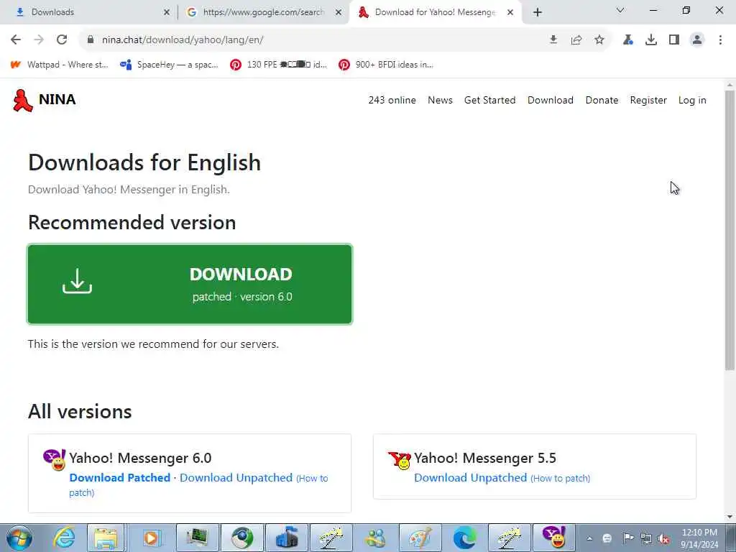Click the Yahoo! Messenger 6.0 heading

pyautogui.click(x=140, y=458)
